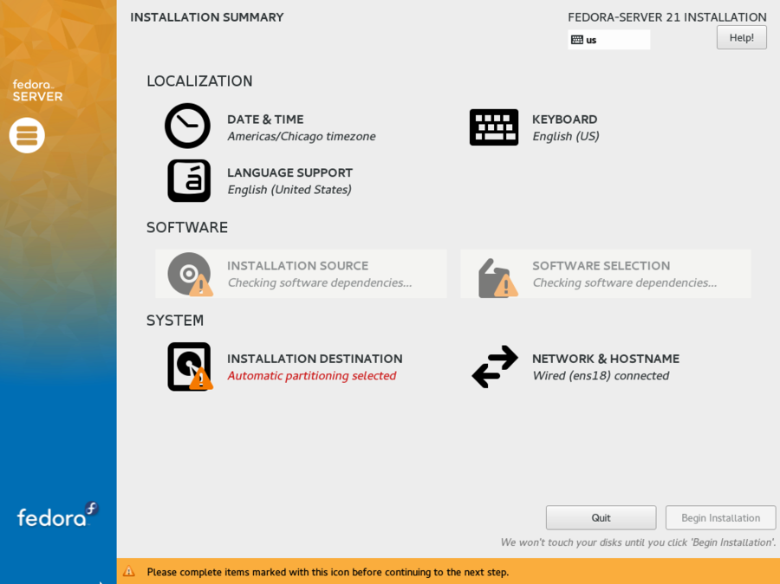Click the Language Support icon
780x584 pixels.
coord(189,180)
